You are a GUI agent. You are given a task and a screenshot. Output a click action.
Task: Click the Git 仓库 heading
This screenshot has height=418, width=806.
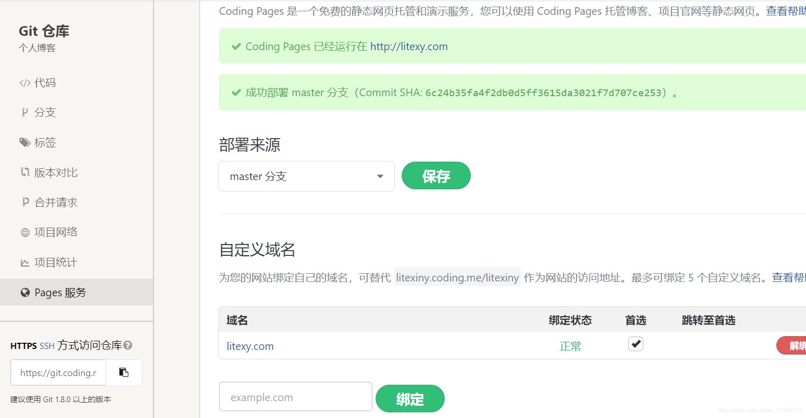click(x=44, y=31)
